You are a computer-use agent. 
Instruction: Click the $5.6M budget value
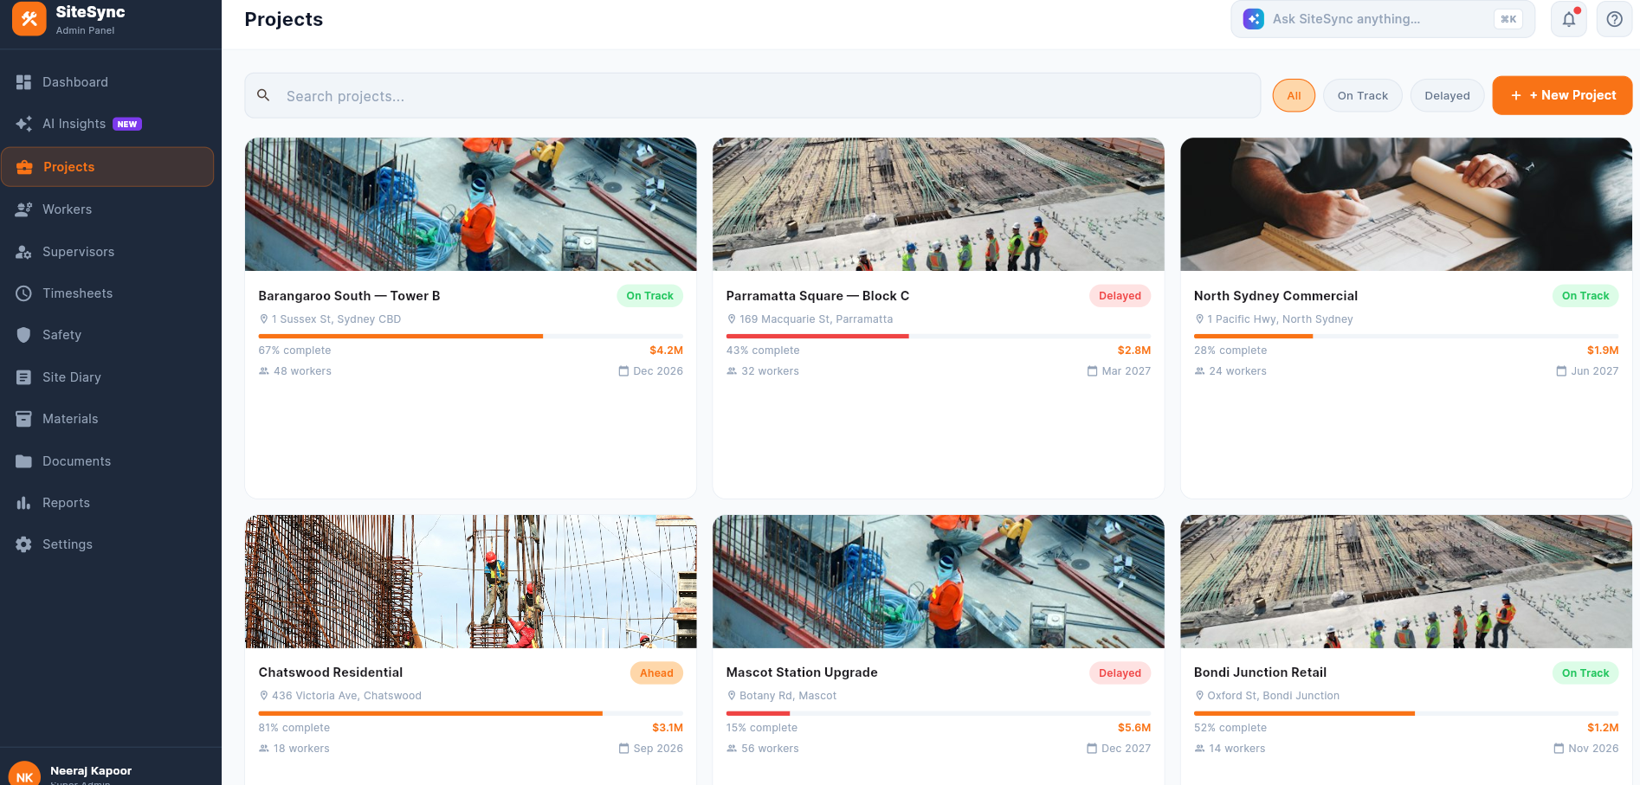[x=1134, y=728]
